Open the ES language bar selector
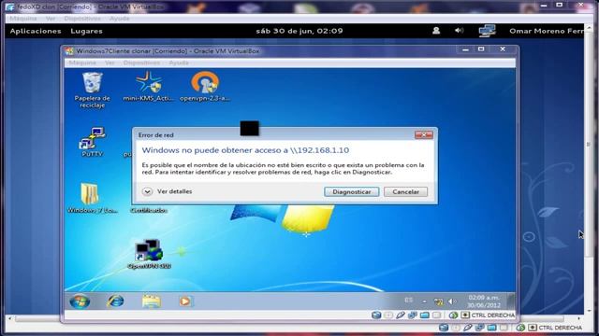The width and height of the screenshot is (599, 336). pos(408,301)
